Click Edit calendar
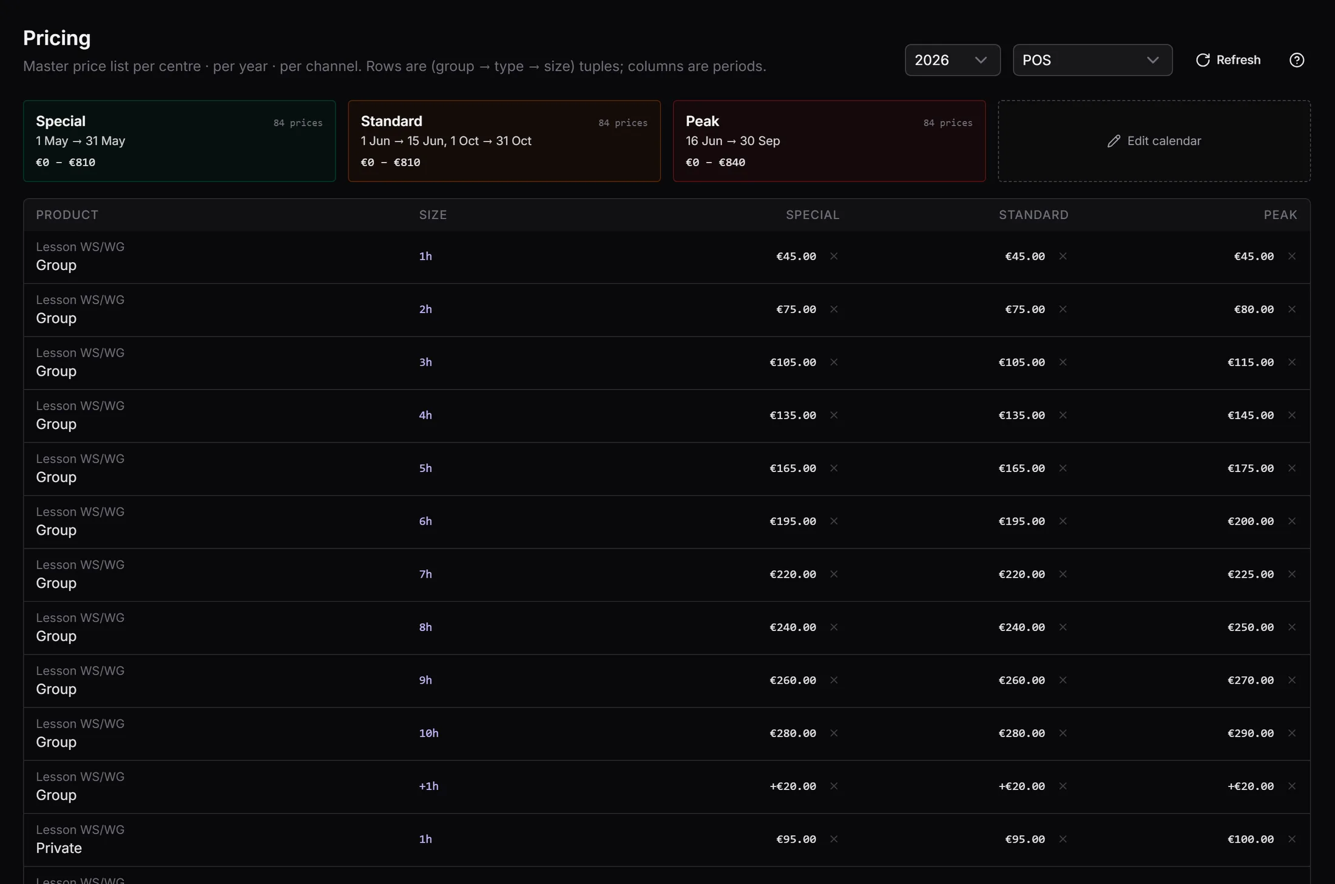This screenshot has width=1335, height=884. [x=1154, y=141]
